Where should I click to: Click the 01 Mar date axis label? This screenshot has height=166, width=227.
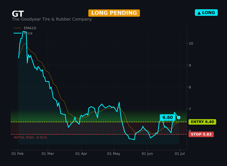pos(48,154)
